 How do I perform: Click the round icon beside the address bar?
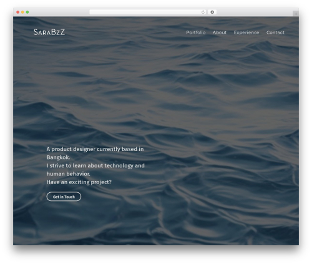click(212, 12)
